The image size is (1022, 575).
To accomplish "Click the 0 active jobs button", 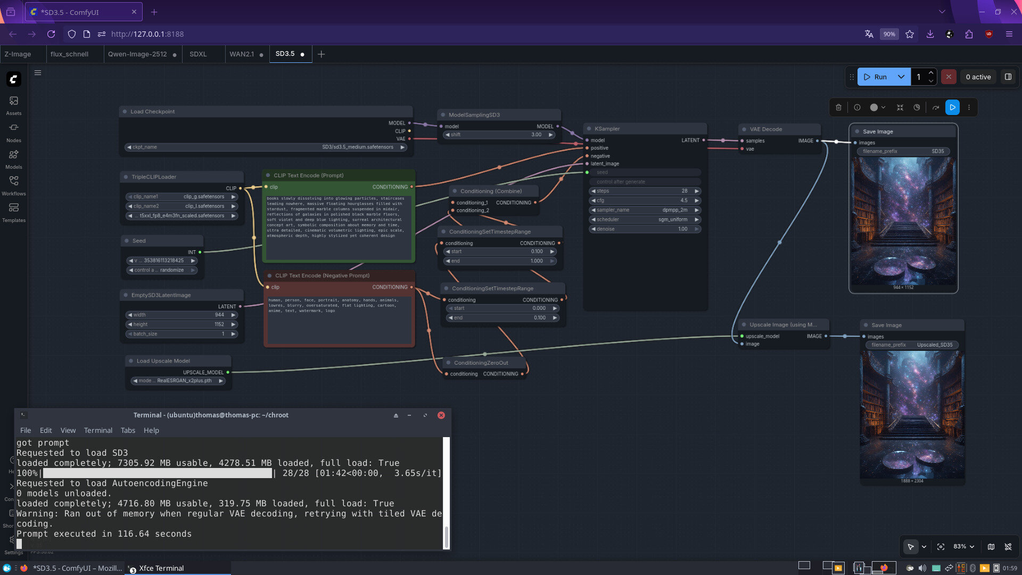I will pyautogui.click(x=978, y=77).
